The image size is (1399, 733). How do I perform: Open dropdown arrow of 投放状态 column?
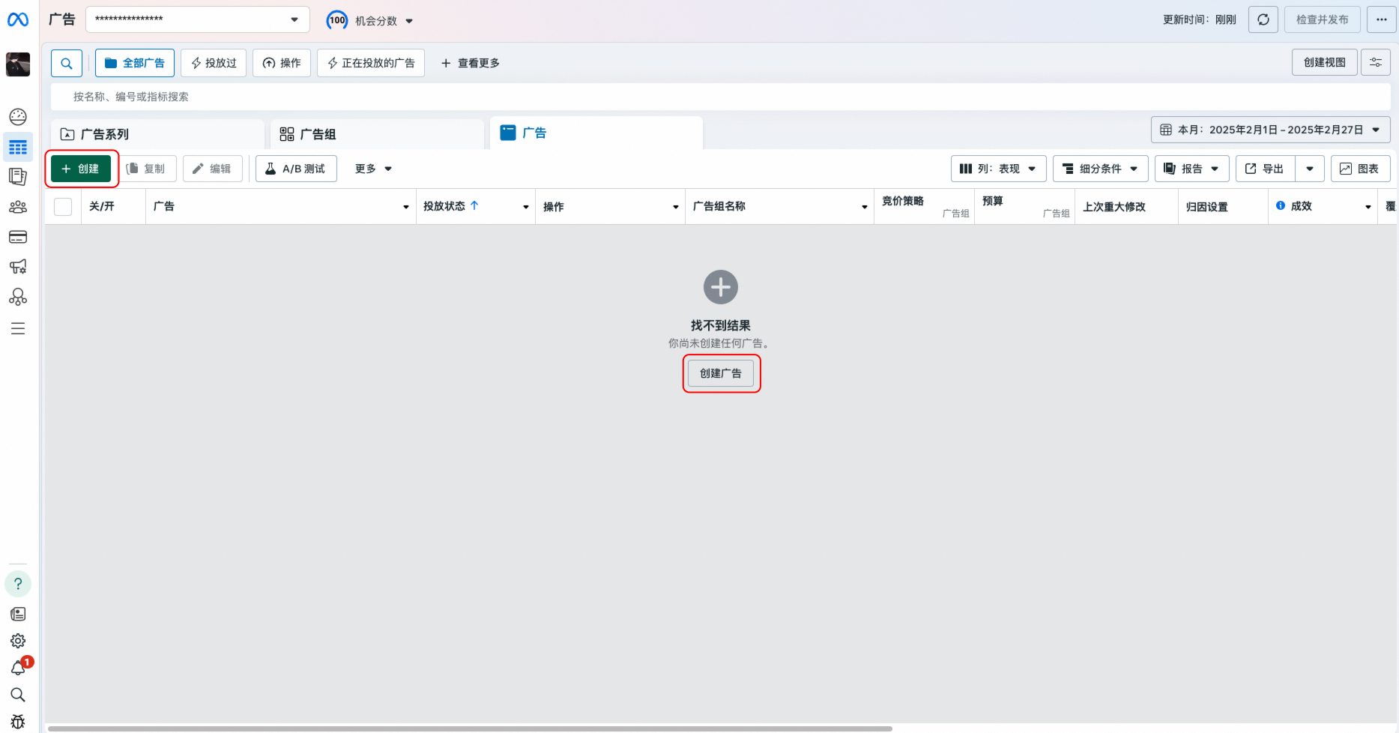point(526,207)
